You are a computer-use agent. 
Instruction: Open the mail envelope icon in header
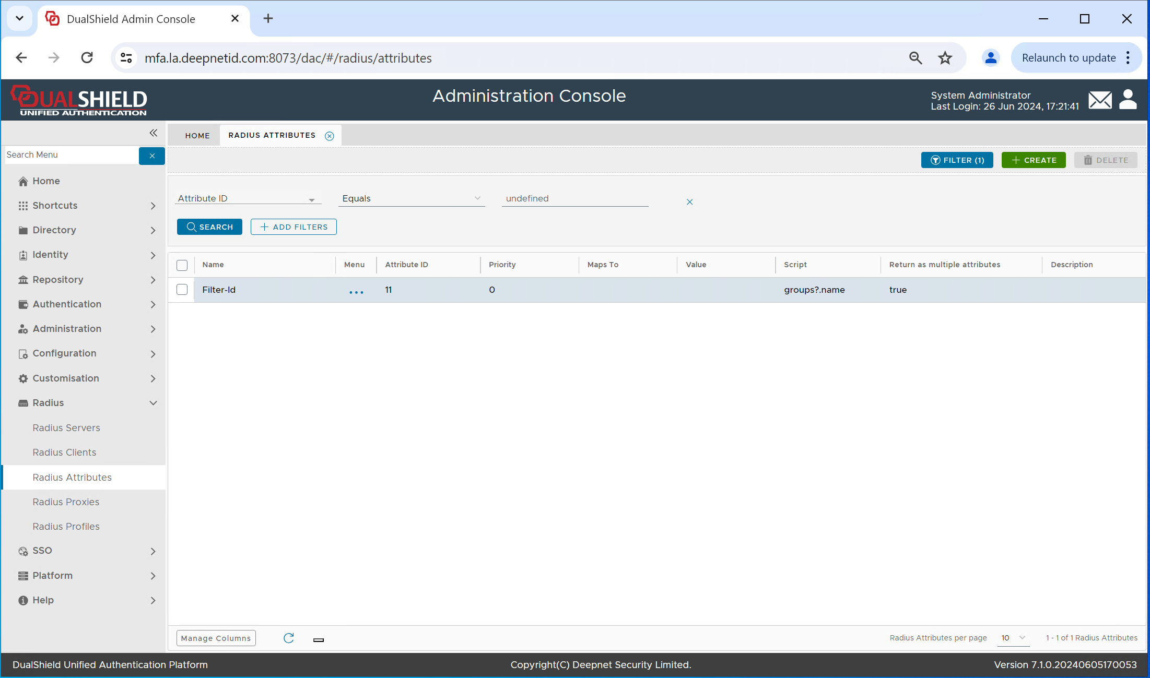[x=1099, y=100]
